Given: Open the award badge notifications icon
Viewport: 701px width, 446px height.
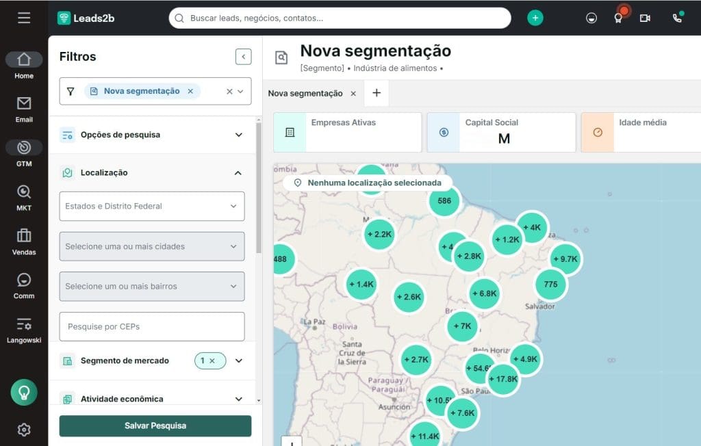Looking at the screenshot, I should tap(619, 17).
